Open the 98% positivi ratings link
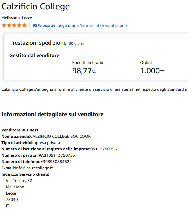Image resolution: width=188 pixels, height=209 pixels. point(45,25)
